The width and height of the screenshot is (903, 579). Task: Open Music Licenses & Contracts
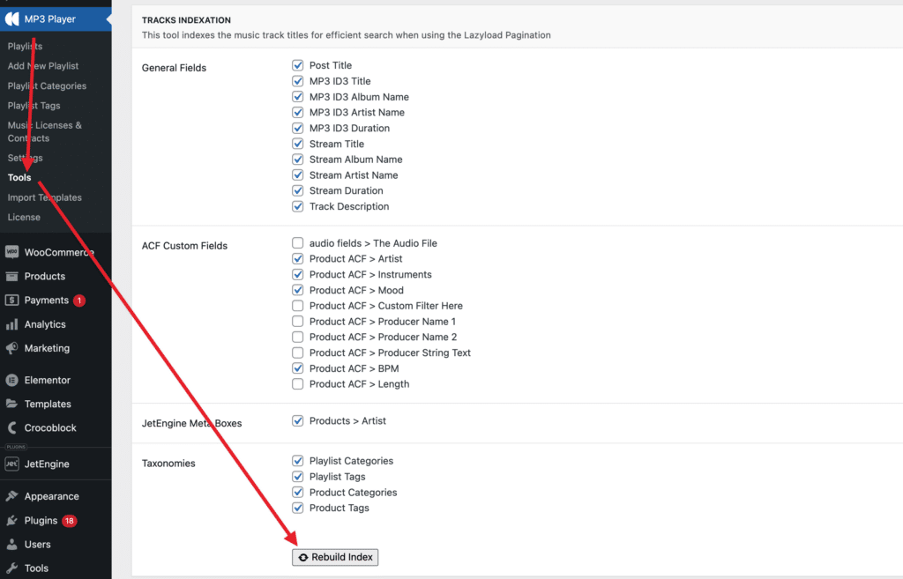pyautogui.click(x=44, y=132)
